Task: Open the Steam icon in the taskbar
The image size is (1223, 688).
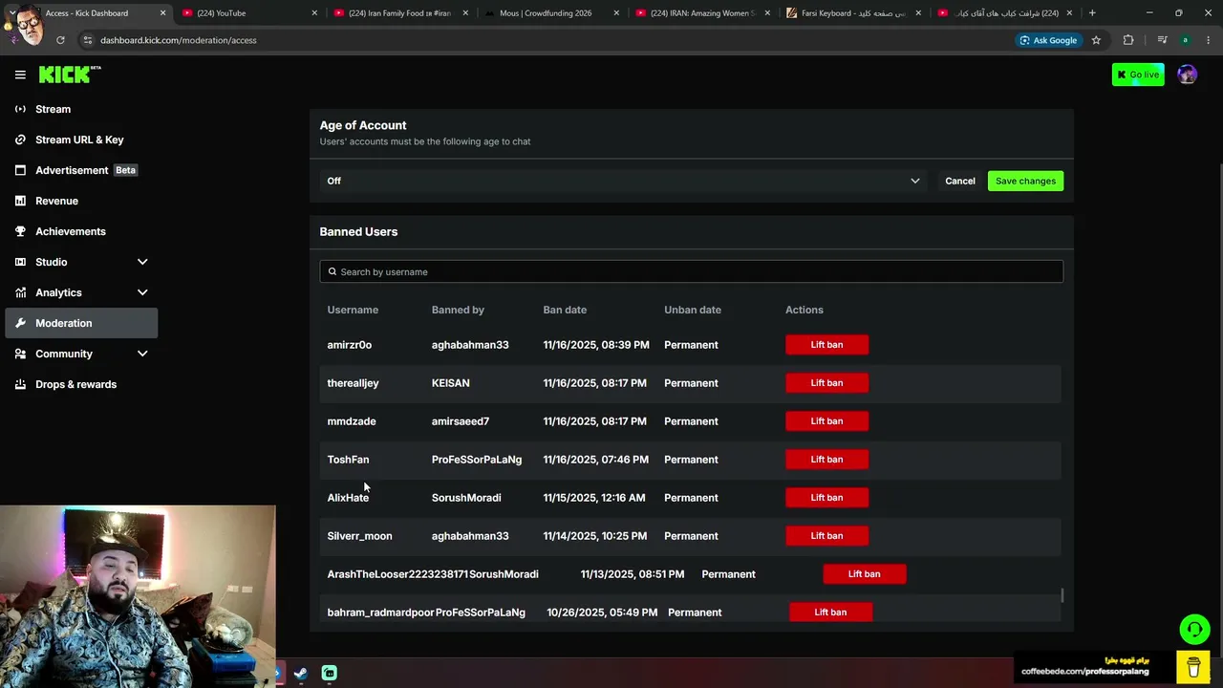Action: click(300, 674)
